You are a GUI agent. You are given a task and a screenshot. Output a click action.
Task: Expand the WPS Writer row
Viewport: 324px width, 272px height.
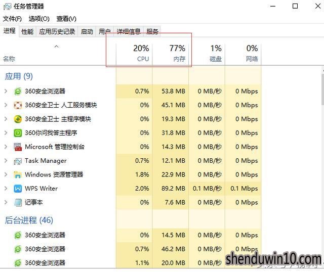(x=6, y=189)
